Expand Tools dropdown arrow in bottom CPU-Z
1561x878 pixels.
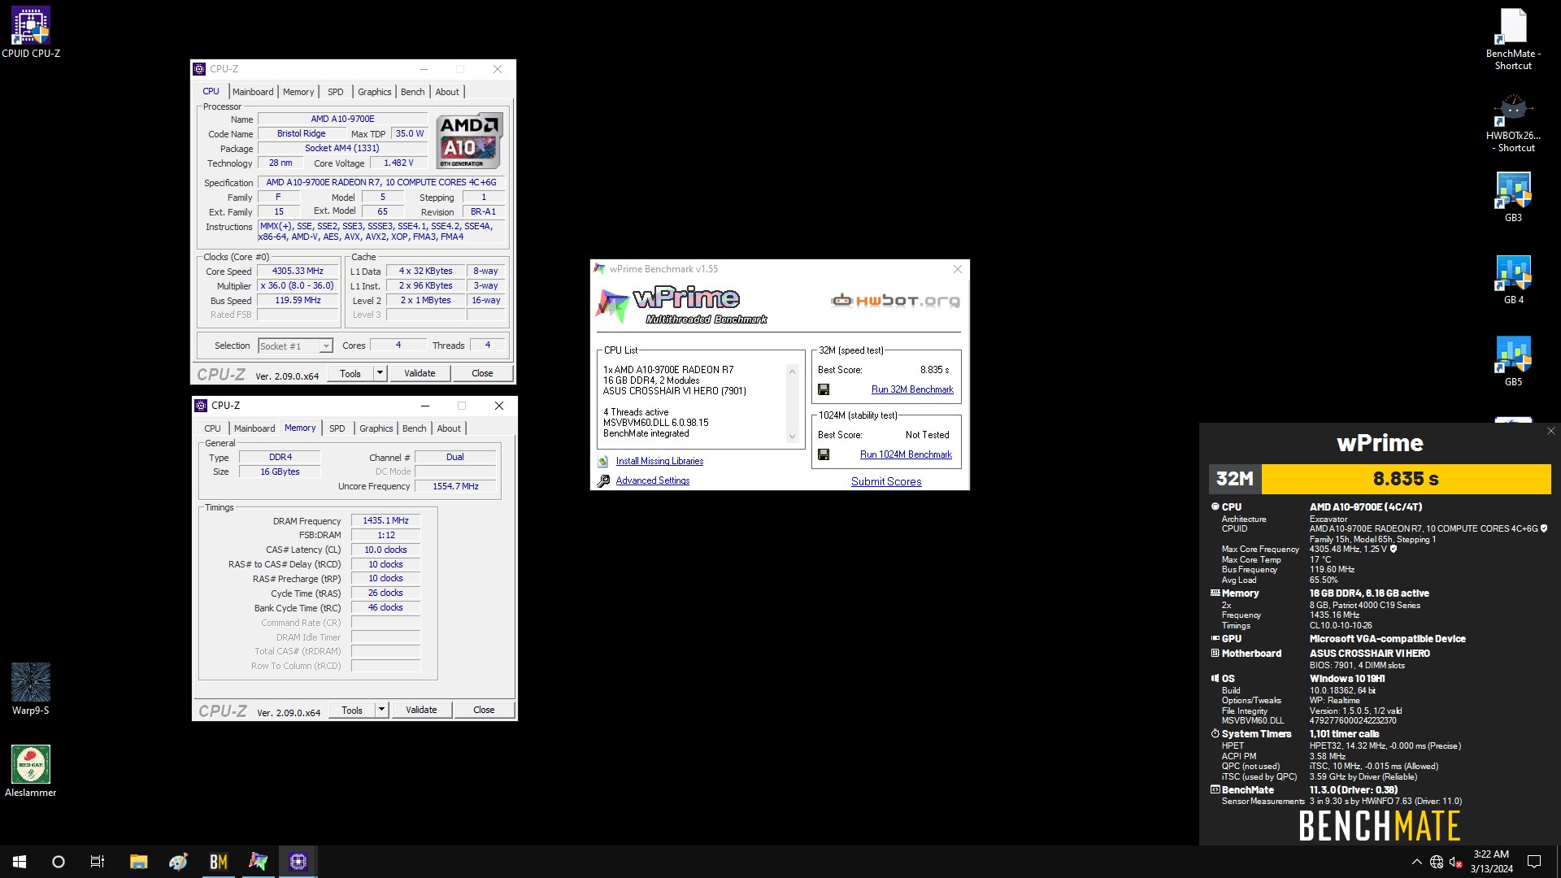point(381,710)
